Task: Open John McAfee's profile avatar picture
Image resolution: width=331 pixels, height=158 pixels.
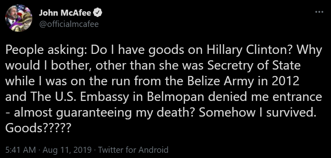Action: tap(19, 18)
